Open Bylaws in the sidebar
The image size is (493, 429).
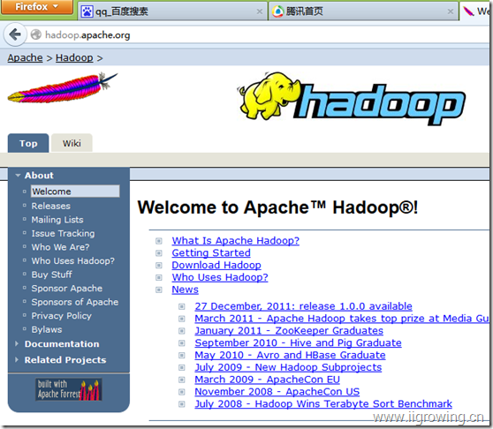click(x=47, y=329)
